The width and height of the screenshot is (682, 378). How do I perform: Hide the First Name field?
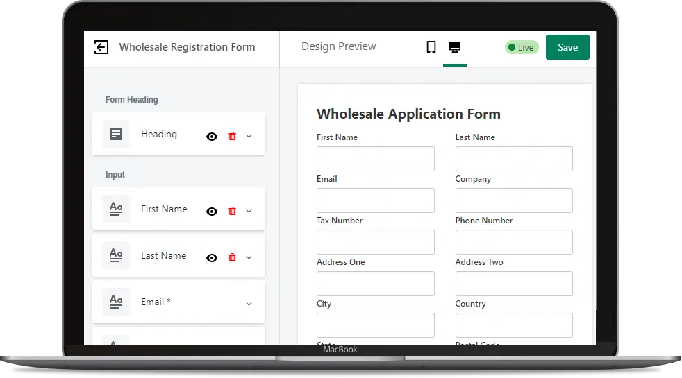click(x=212, y=211)
